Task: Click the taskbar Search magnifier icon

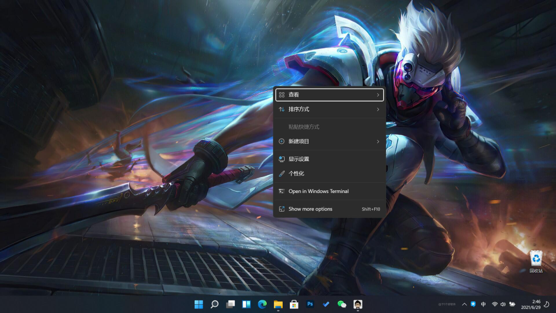Action: point(215,304)
